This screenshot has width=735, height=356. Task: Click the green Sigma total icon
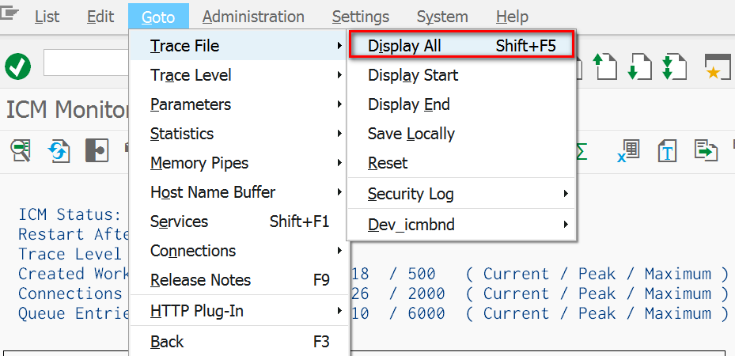click(x=582, y=151)
